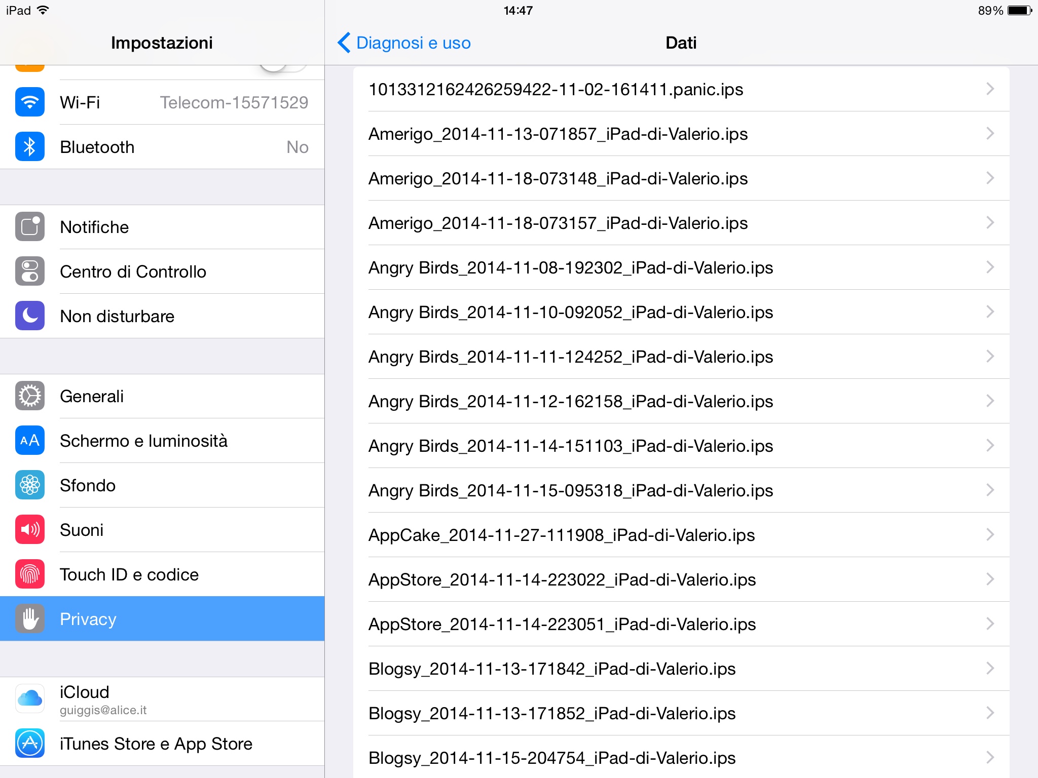Open Amerigo_2014-11-13-071857 log
1038x778 pixels.
pyautogui.click(x=681, y=134)
